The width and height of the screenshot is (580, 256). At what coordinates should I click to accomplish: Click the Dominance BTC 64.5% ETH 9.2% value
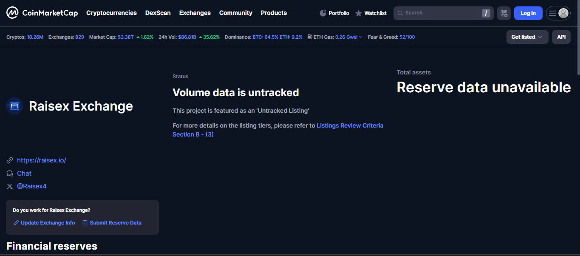tap(277, 37)
